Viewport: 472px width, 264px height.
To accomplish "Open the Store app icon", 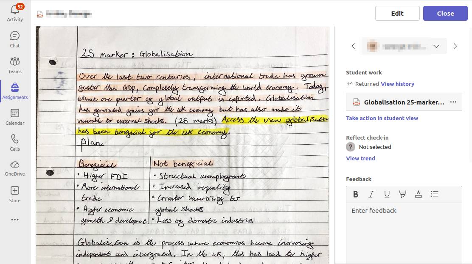I will 15,194.
